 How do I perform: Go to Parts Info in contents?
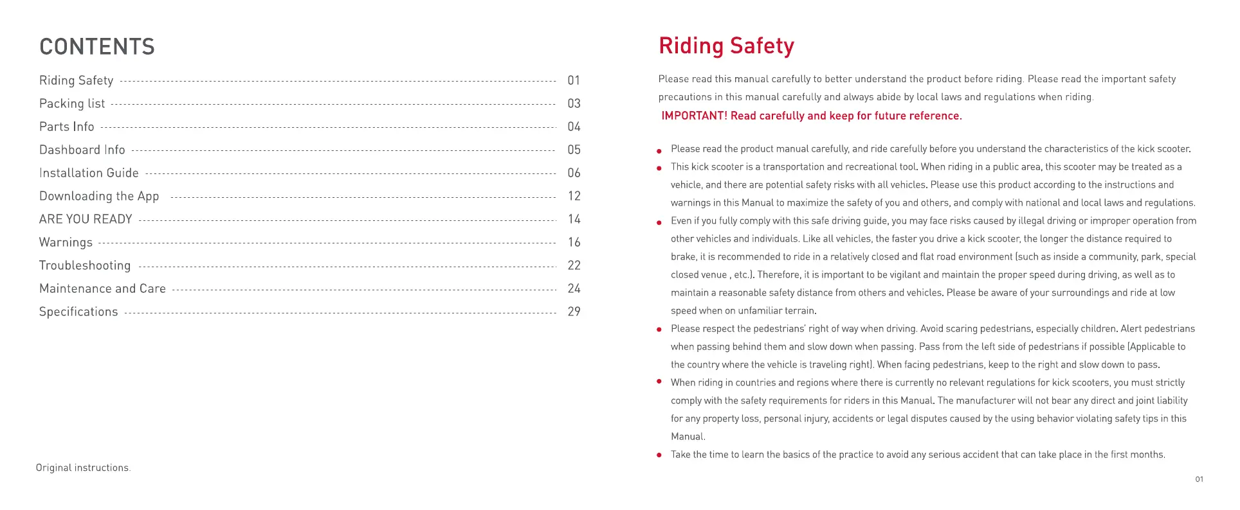[x=67, y=127]
